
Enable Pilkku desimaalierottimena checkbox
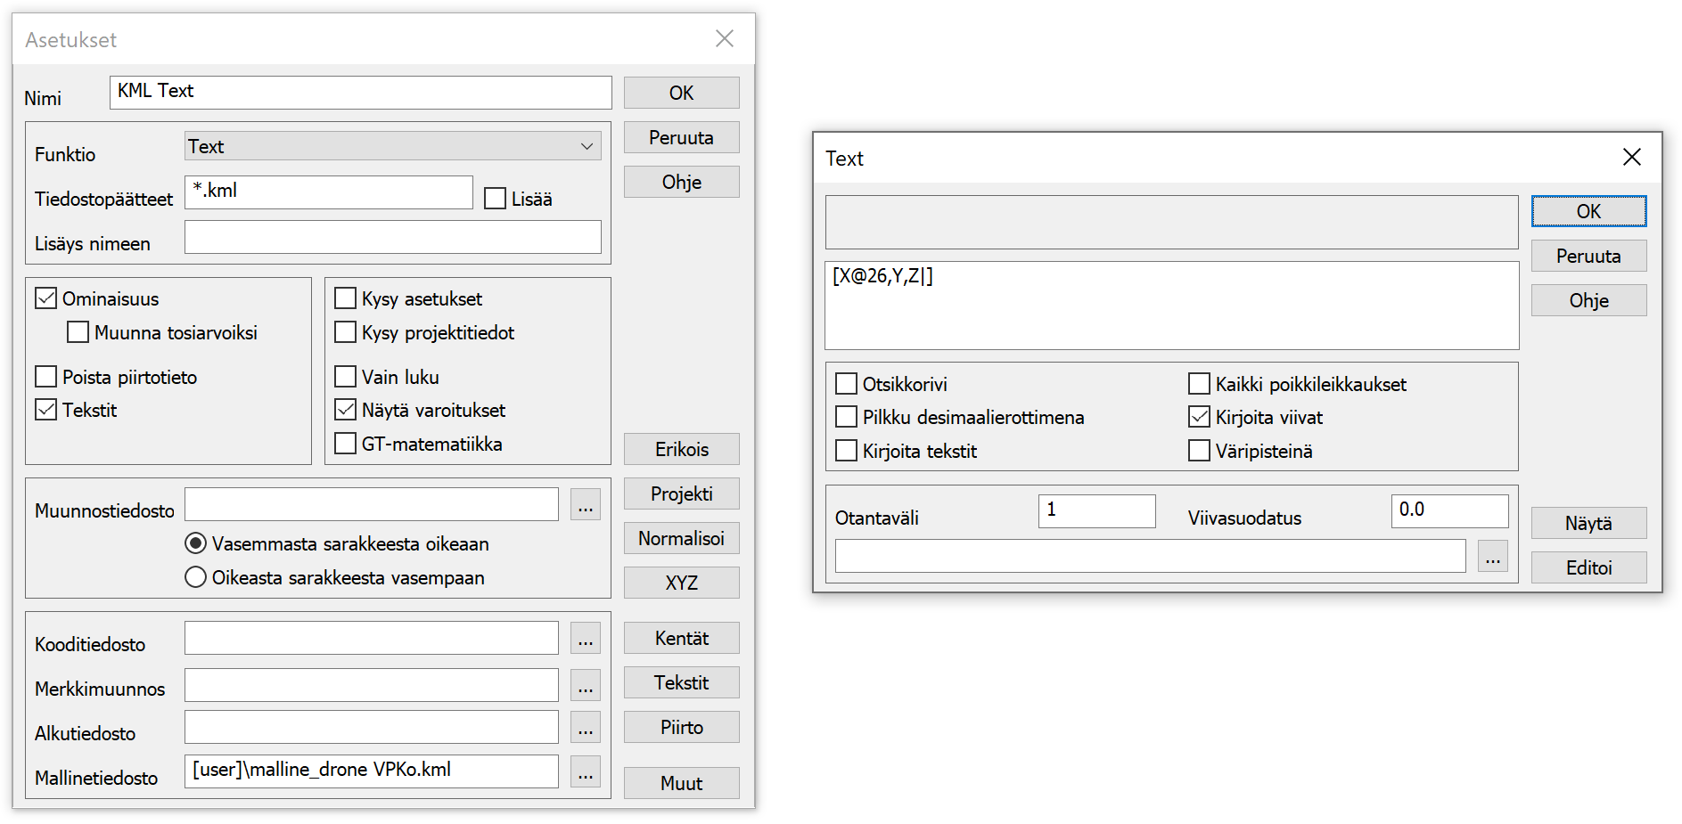(846, 417)
